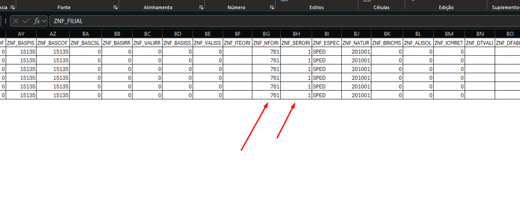Click the ZNF_ESPEC header cell

pos(326,43)
